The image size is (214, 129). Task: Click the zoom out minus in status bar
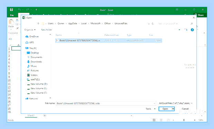[x=173, y=120]
